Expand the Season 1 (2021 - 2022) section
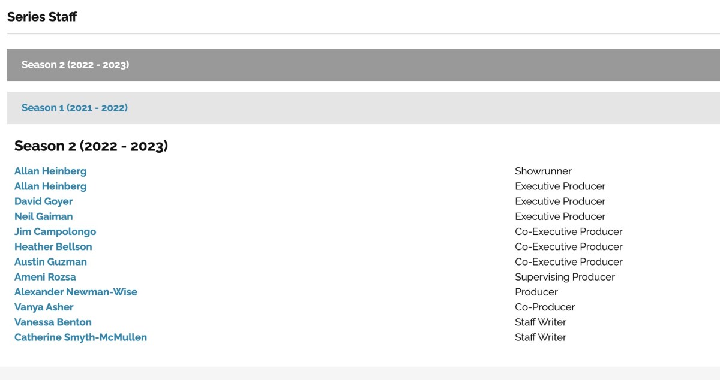This screenshot has height=380, width=720. 74,108
